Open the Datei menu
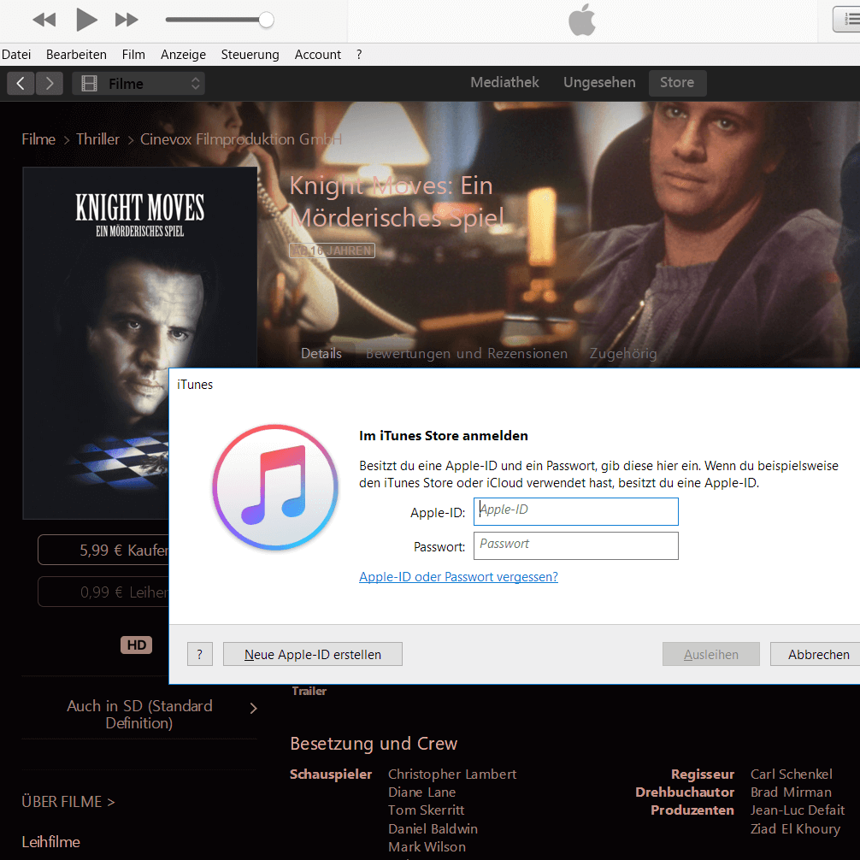 16,55
